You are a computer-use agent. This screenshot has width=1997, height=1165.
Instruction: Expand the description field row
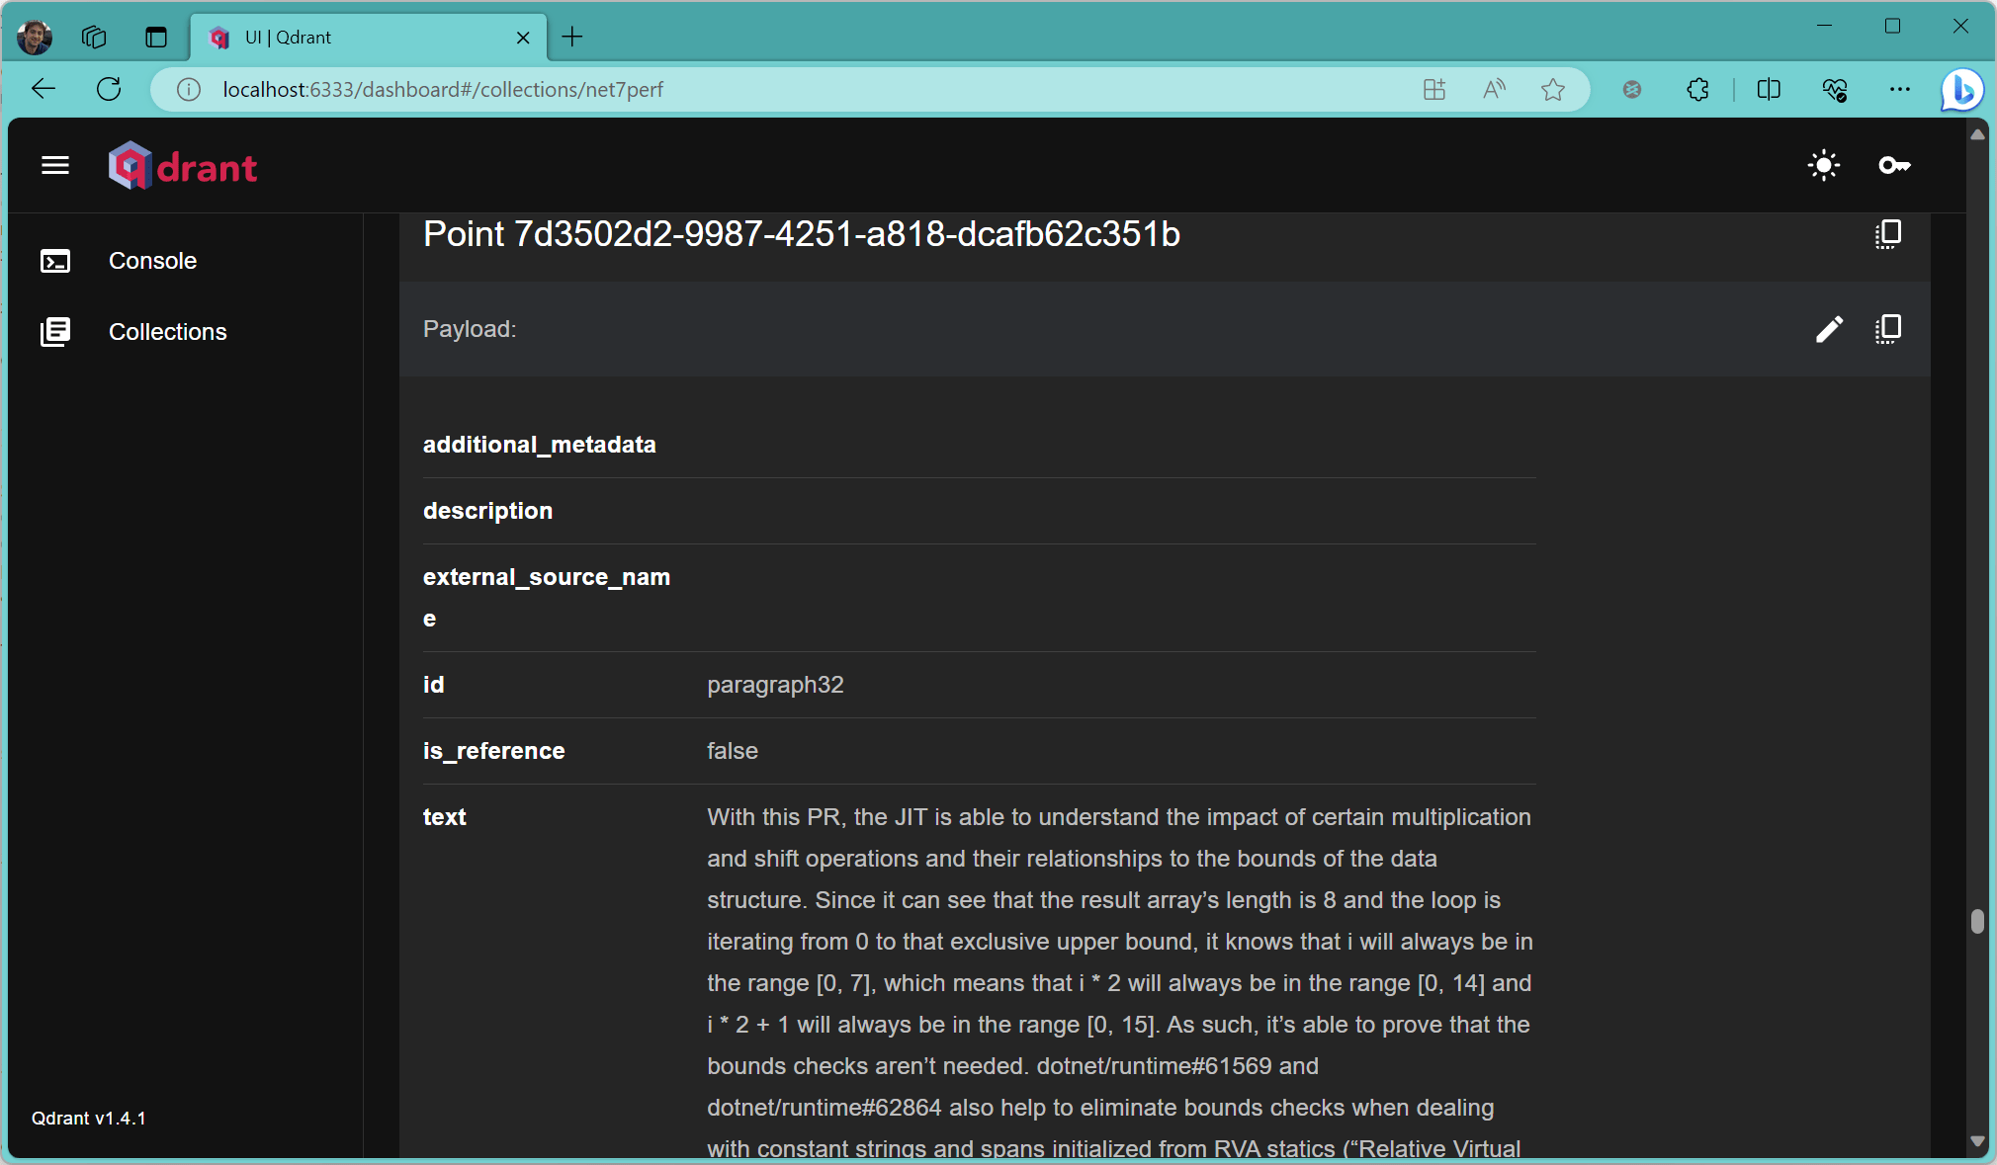[x=486, y=511]
